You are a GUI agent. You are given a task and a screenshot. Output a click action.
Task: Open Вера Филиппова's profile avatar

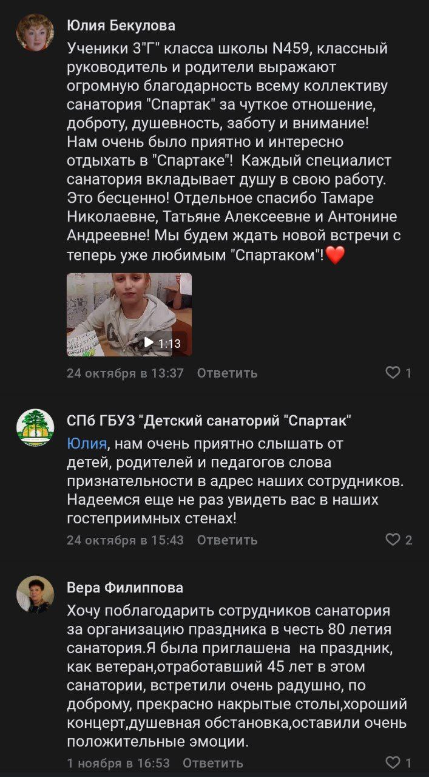click(35, 594)
